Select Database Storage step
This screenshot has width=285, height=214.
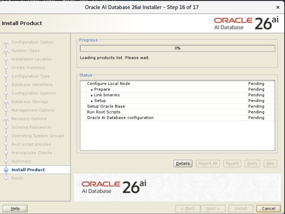click(x=30, y=102)
